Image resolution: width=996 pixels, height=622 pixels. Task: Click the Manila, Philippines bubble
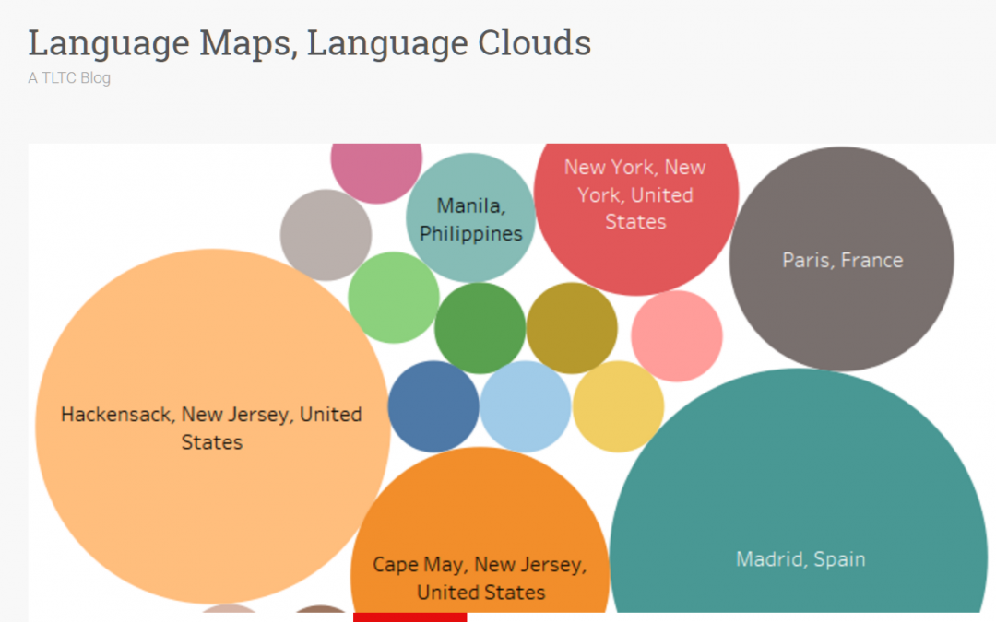tap(470, 217)
